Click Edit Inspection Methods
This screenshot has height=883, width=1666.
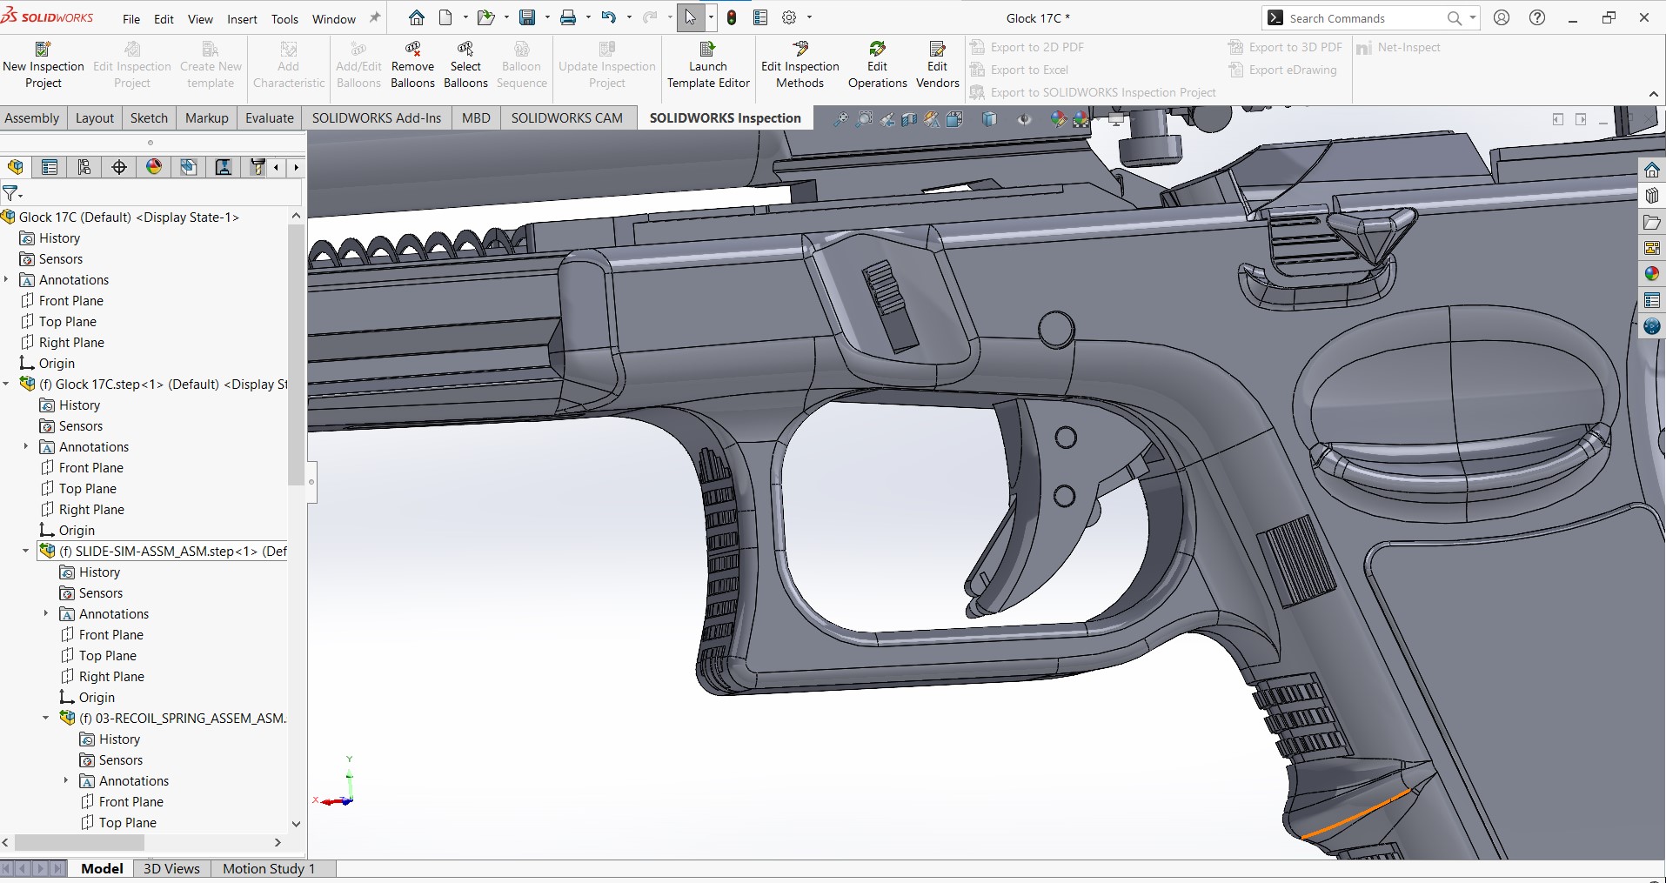pyautogui.click(x=800, y=65)
